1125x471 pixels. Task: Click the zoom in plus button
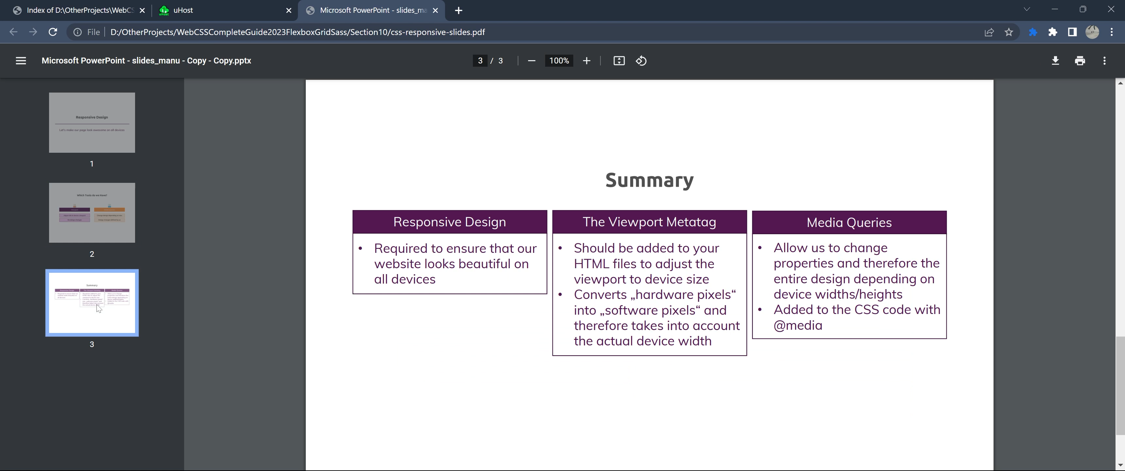pos(586,61)
